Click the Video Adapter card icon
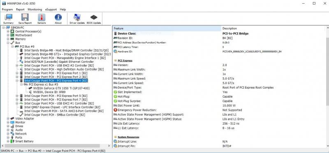 (12, 119)
